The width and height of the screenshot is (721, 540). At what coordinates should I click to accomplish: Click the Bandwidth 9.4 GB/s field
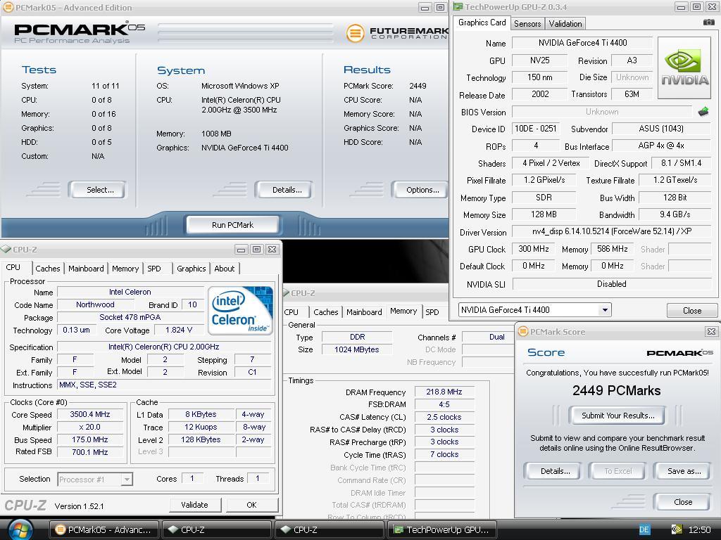click(x=675, y=214)
